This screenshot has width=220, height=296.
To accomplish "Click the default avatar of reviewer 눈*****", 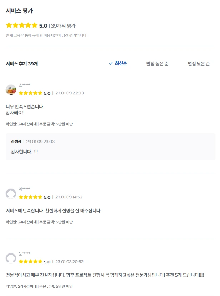I will (11, 258).
